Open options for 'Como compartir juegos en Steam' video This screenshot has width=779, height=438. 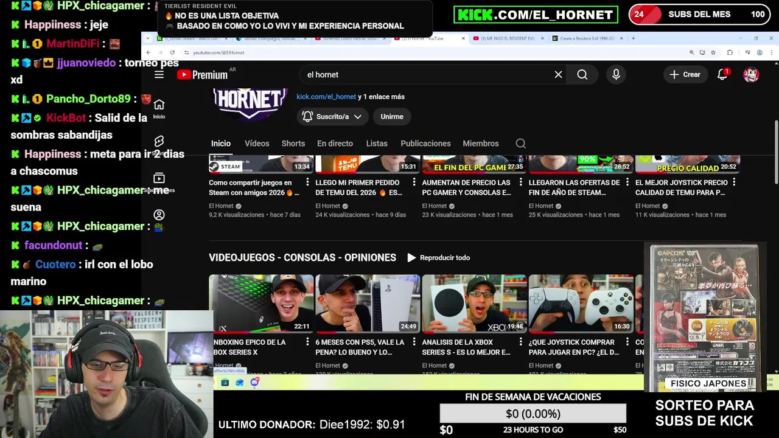pyautogui.click(x=307, y=182)
